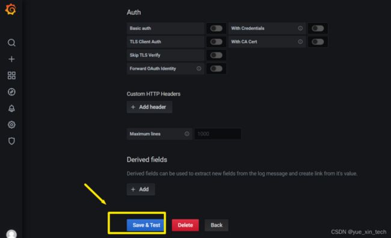Viewport: 391px width, 238px height.
Task: Open the Explore compass icon
Action: click(x=11, y=92)
